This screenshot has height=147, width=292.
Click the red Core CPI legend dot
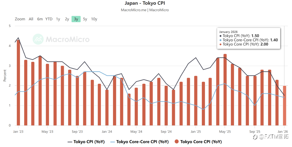coord(177,142)
